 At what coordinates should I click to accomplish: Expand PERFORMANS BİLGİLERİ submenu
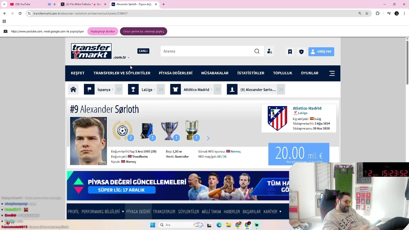[123, 211]
